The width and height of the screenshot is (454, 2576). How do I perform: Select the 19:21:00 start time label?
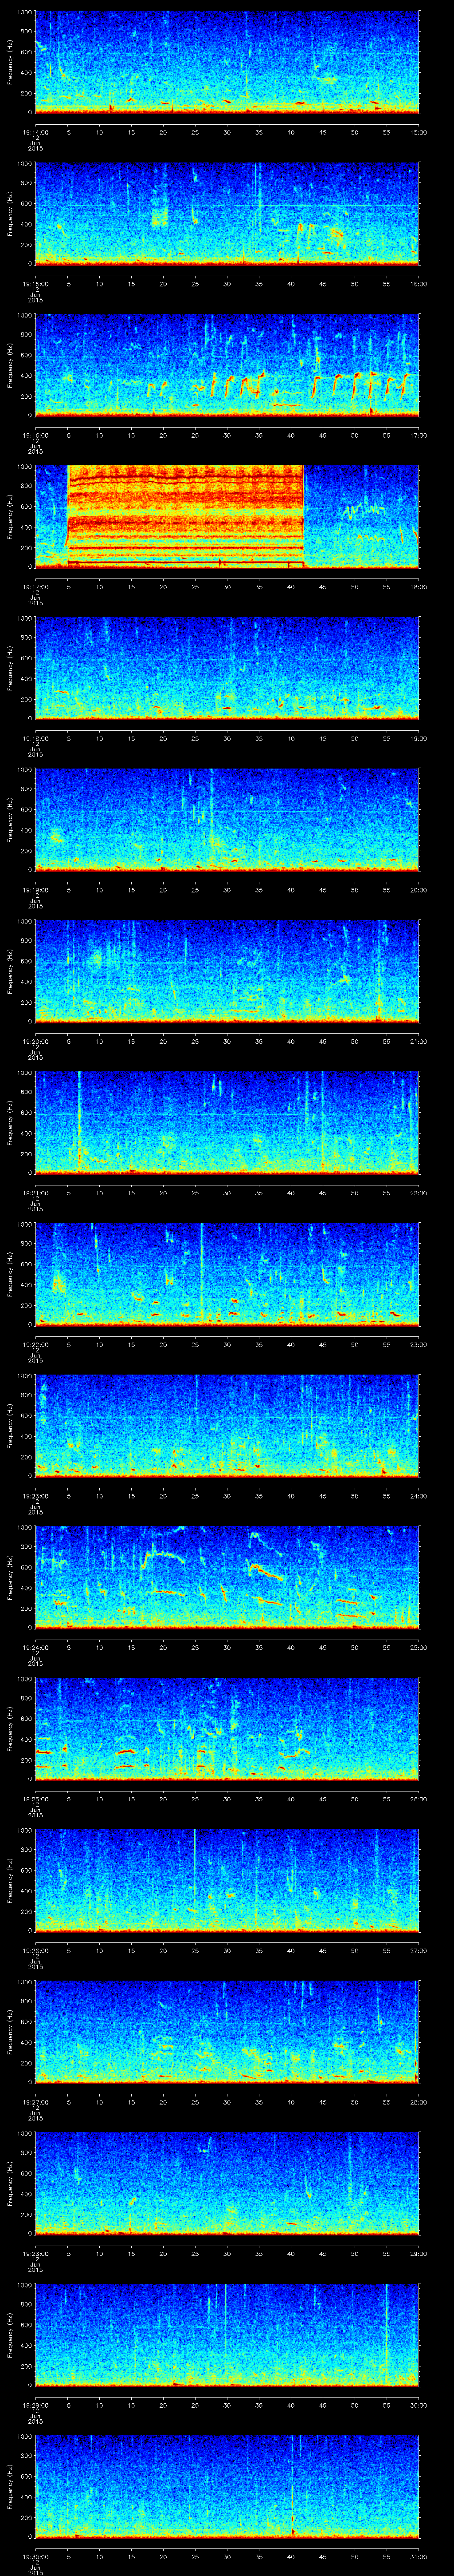click(x=36, y=1193)
